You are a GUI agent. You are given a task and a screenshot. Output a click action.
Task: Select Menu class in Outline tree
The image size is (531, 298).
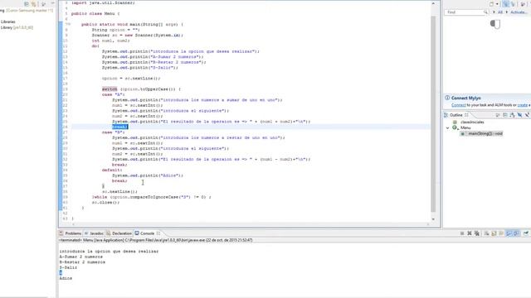pos(465,127)
